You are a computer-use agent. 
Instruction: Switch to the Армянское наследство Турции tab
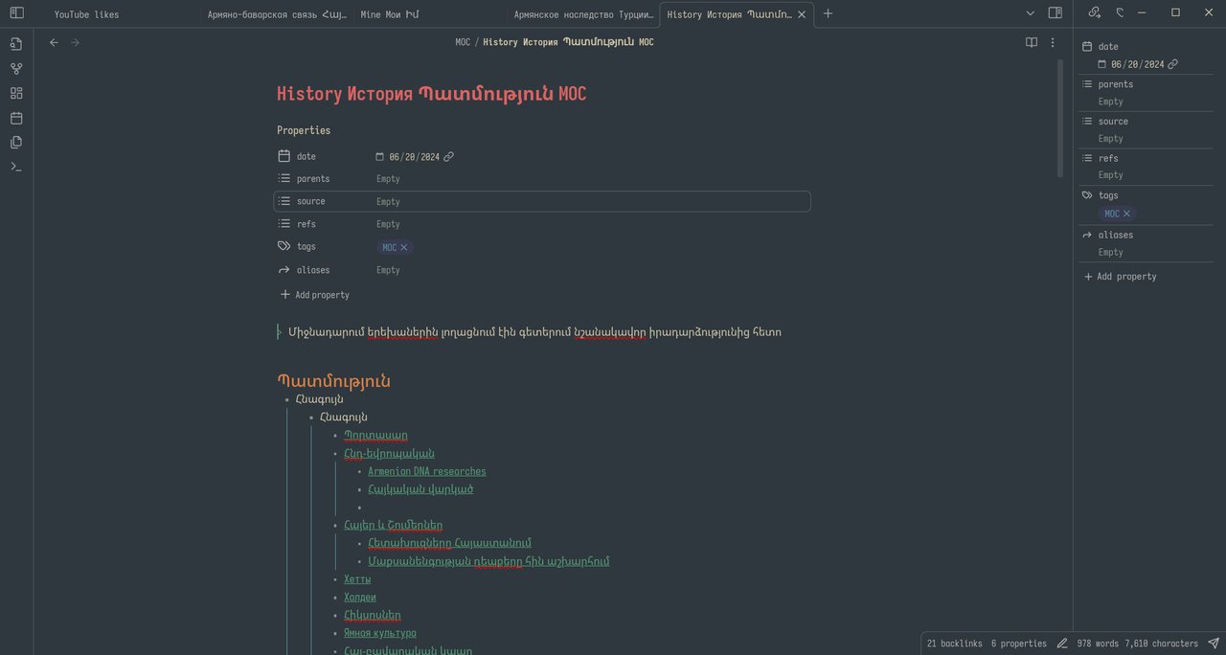[583, 14]
